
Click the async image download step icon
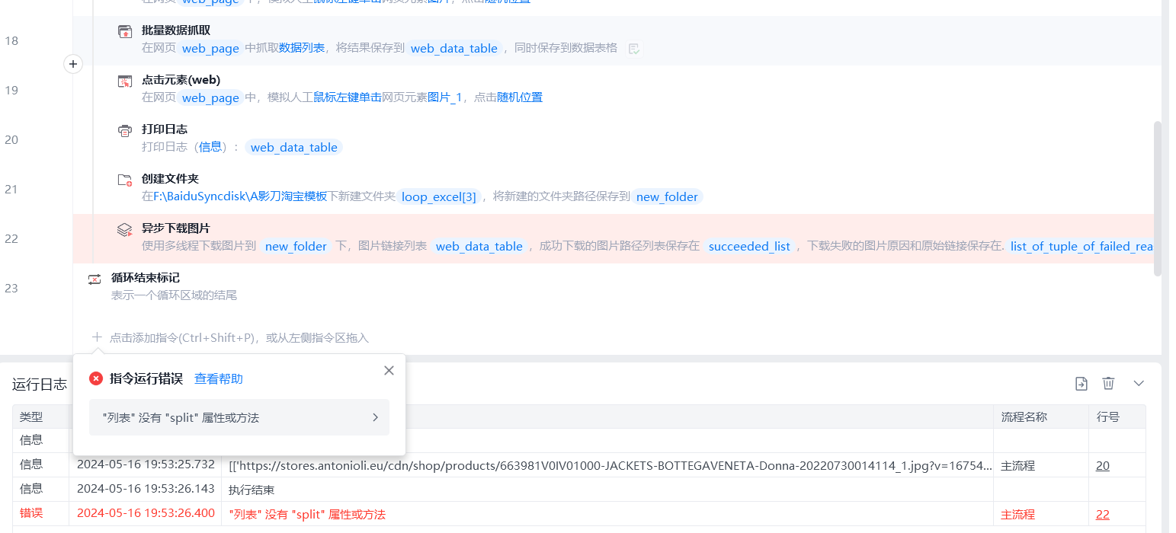(125, 229)
